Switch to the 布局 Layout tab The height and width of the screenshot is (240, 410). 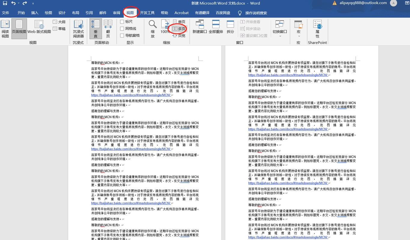(x=76, y=13)
